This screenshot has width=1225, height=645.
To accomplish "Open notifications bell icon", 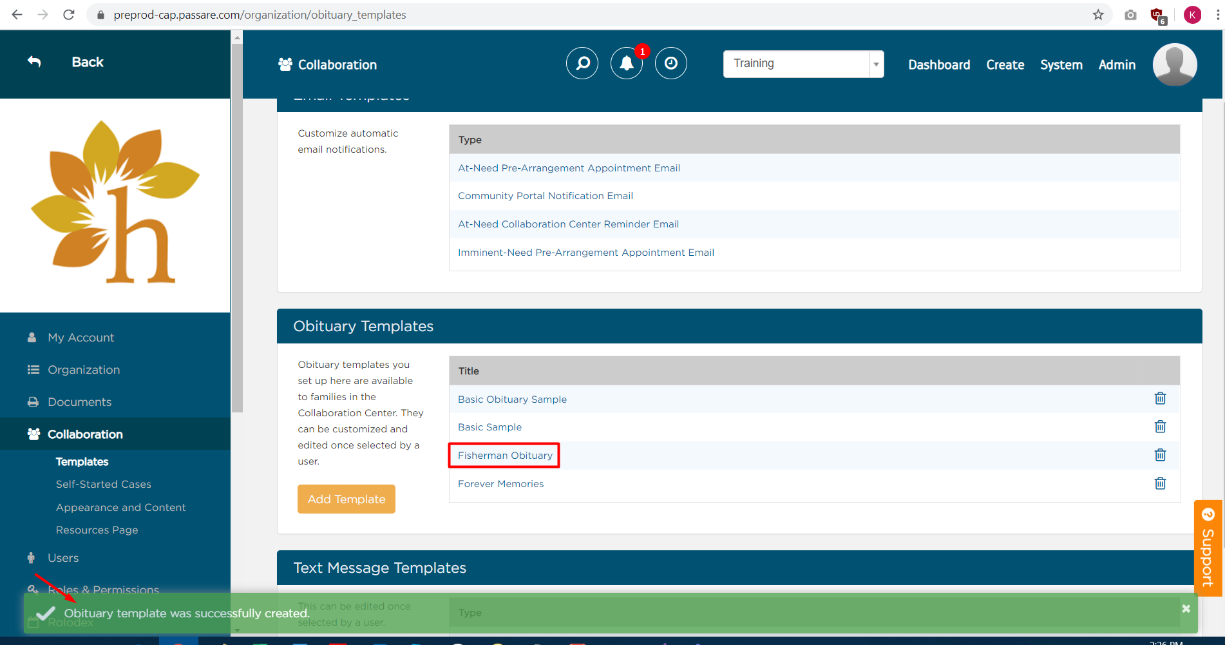I will pos(627,63).
